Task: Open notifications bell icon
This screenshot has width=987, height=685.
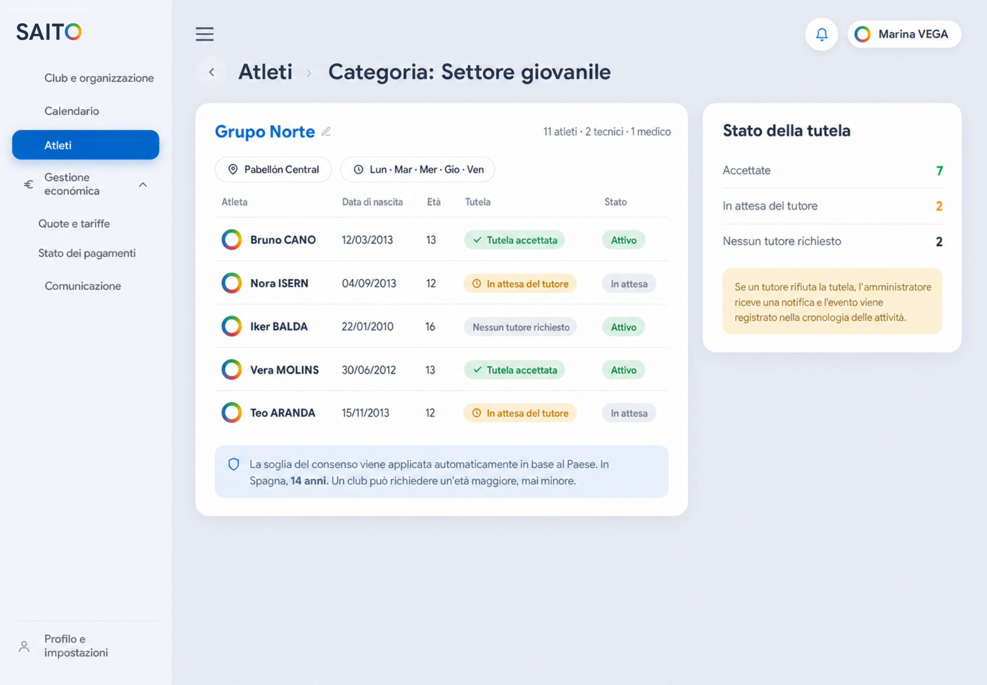Action: tap(821, 34)
